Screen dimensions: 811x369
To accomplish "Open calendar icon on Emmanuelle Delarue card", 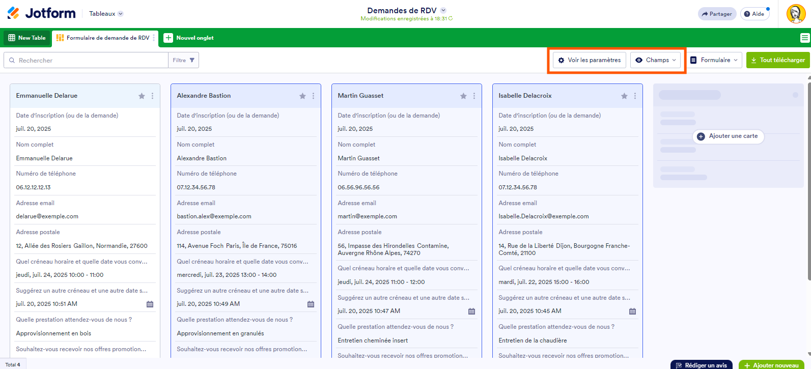I will pyautogui.click(x=150, y=304).
